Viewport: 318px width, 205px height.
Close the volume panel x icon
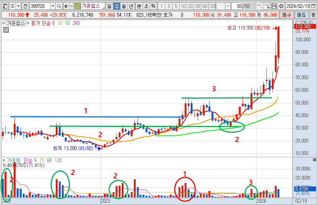coord(314,160)
